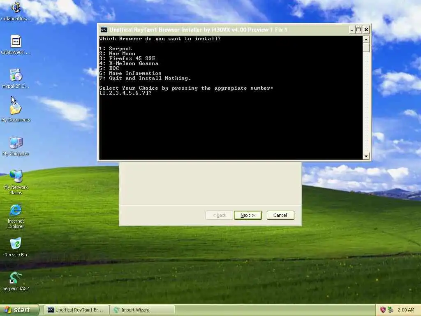421x316 pixels.
Task: Open the console window system menu icon
Action: point(104,30)
